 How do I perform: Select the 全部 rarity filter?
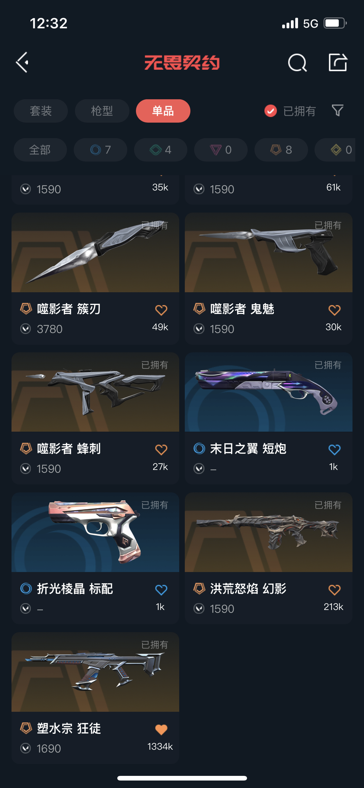tap(40, 150)
